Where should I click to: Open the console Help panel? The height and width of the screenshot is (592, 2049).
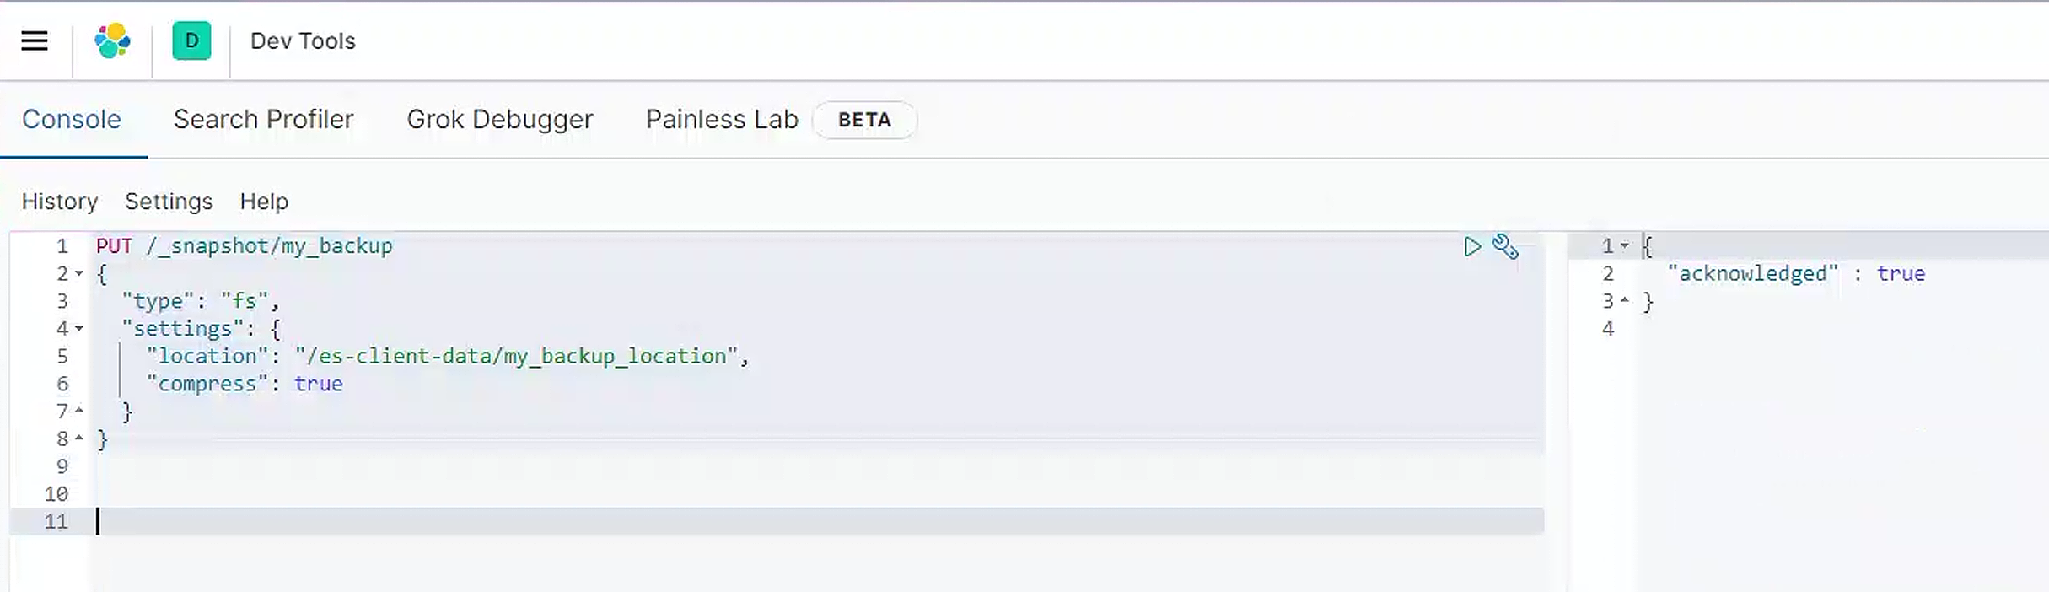pos(264,202)
